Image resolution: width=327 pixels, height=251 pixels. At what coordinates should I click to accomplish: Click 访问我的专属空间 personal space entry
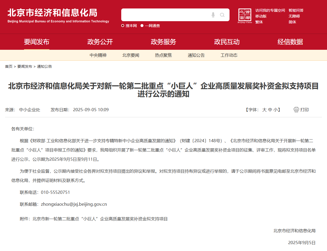(x=270, y=10)
